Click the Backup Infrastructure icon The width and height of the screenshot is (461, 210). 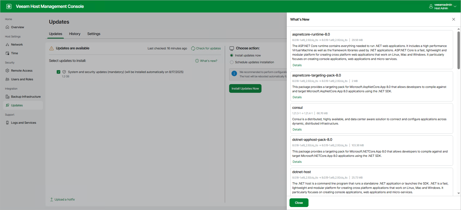pos(7,97)
